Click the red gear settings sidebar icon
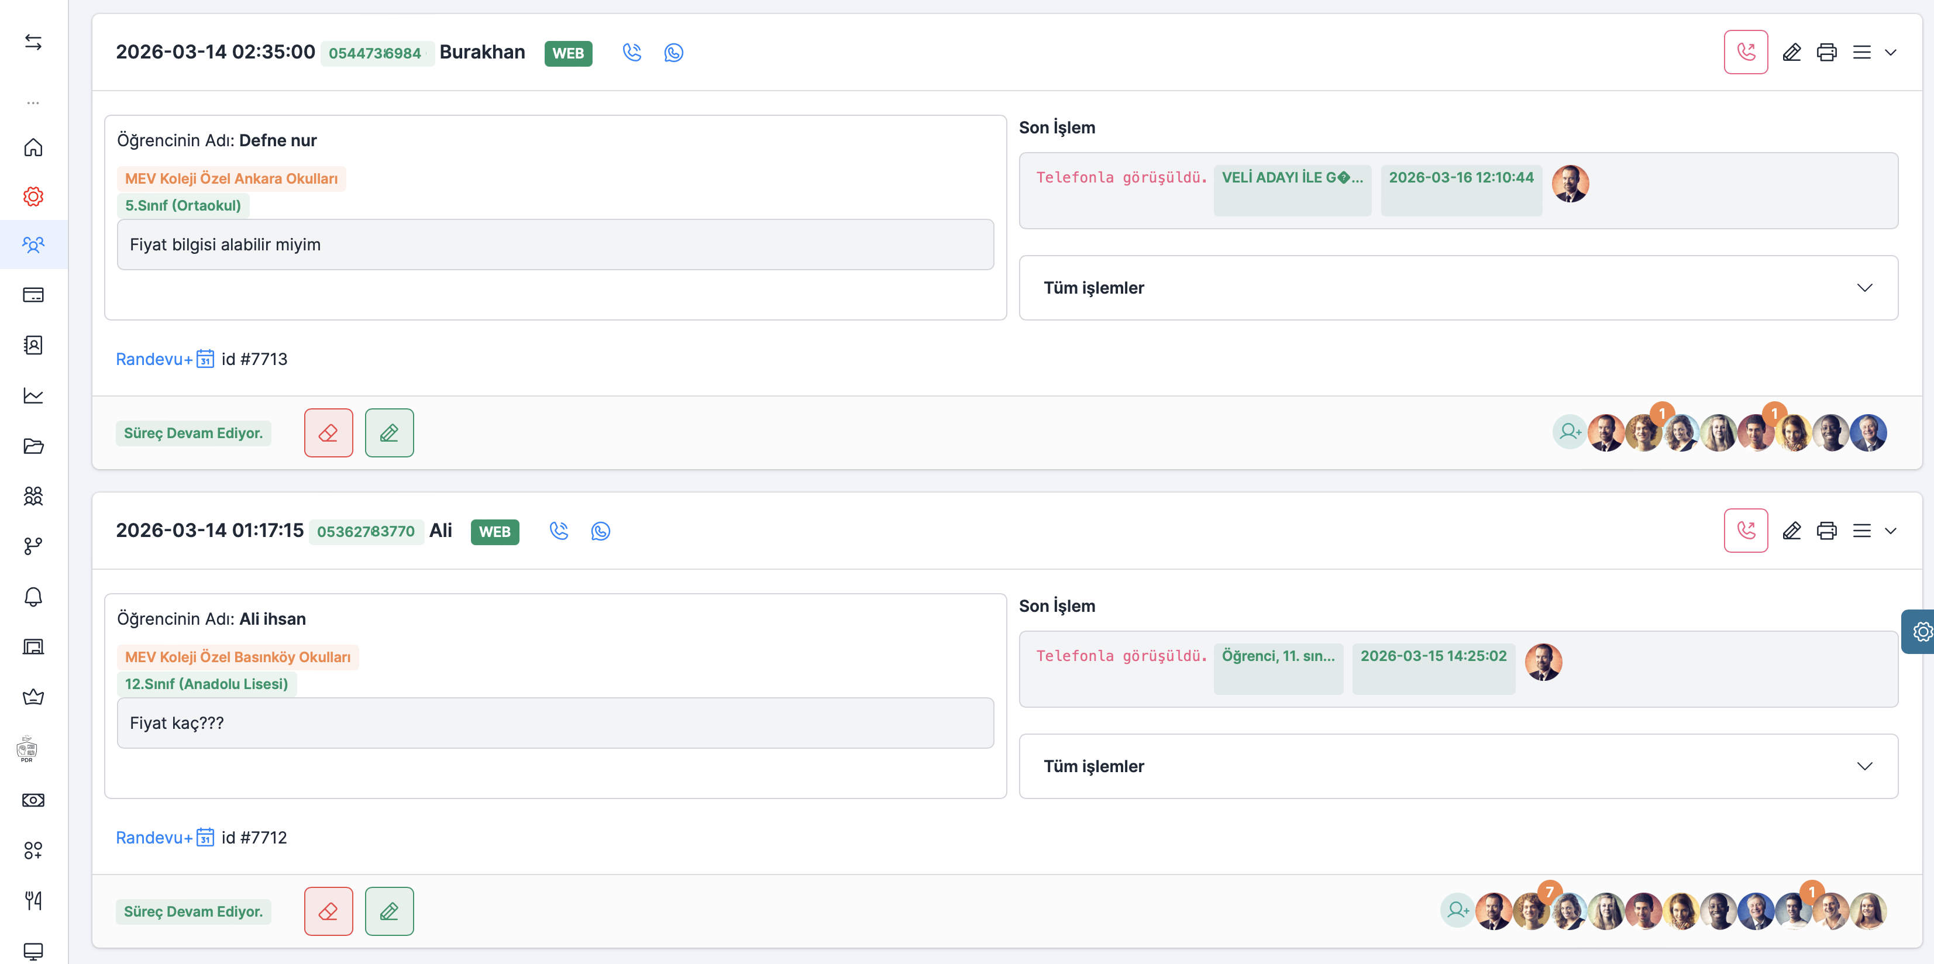This screenshot has height=964, width=1934. coord(33,197)
